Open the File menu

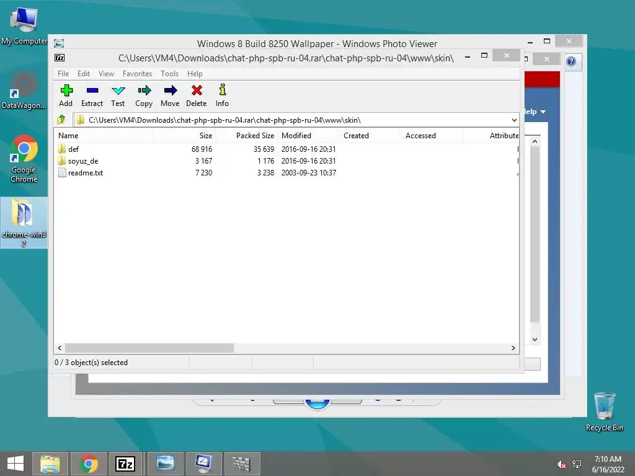coord(63,74)
